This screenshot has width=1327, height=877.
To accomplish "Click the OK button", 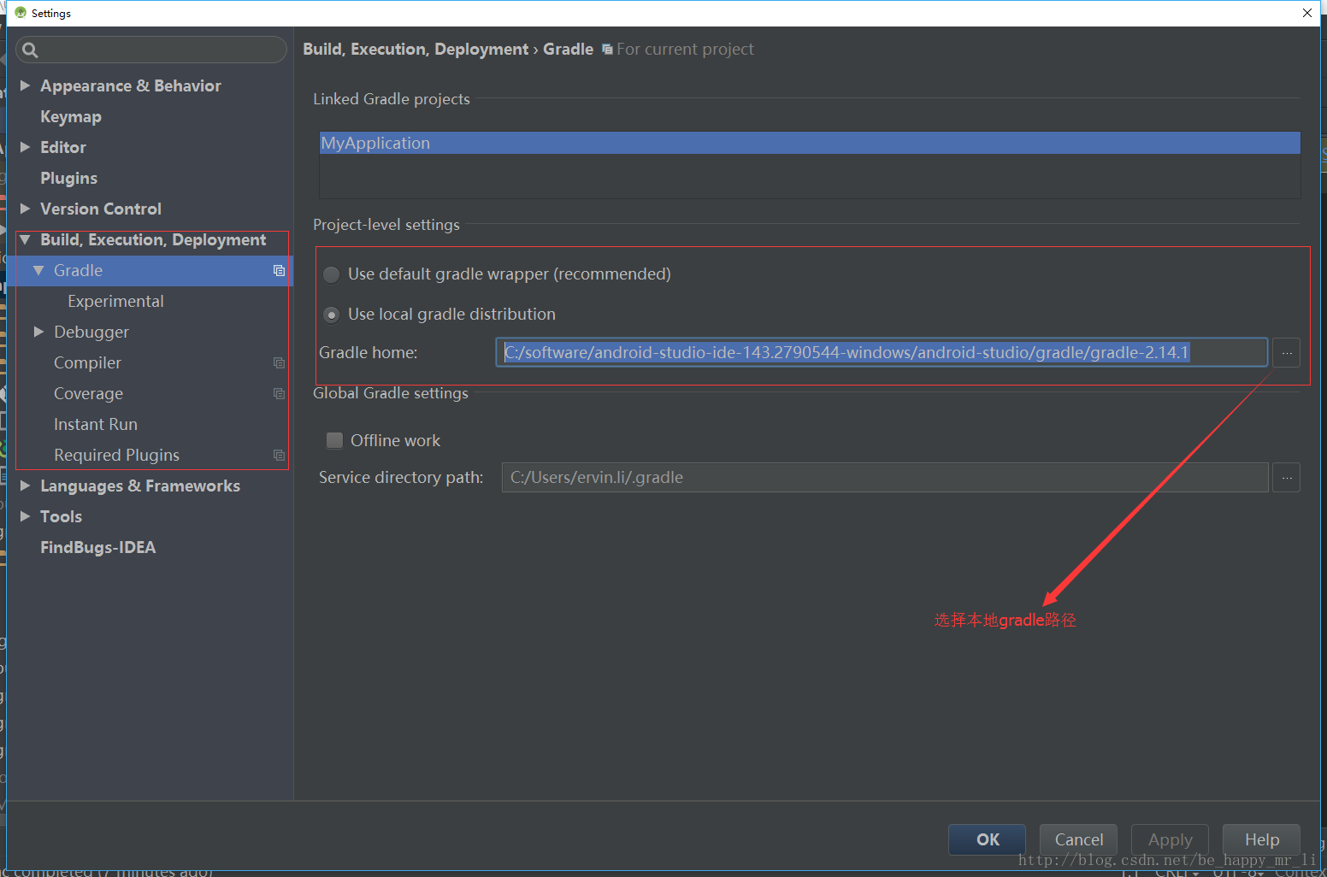I will (987, 839).
